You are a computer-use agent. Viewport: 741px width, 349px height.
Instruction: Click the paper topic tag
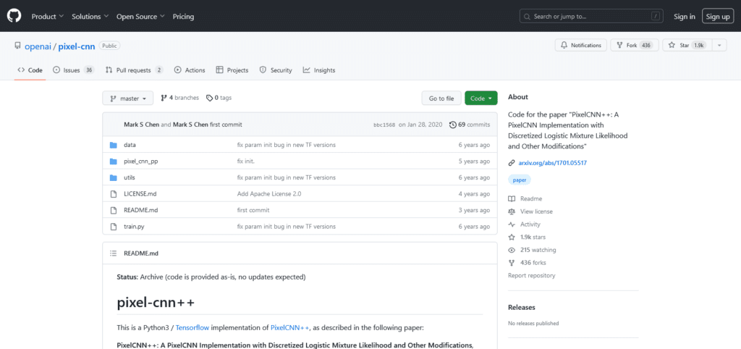(519, 180)
